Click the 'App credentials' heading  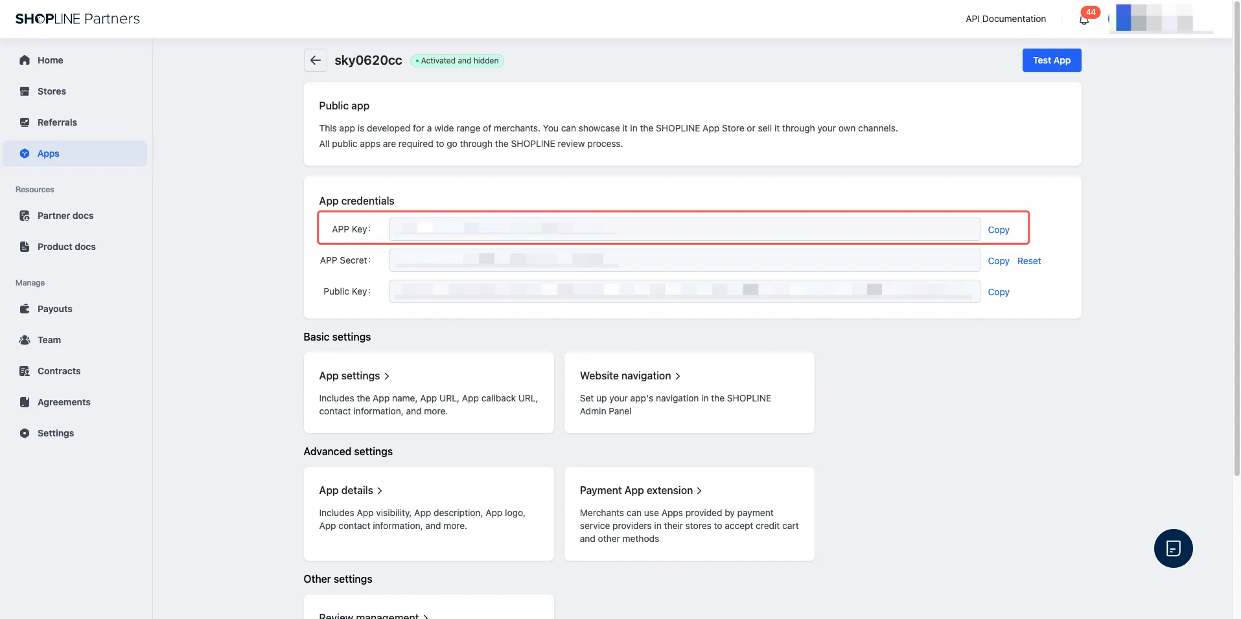[356, 201]
